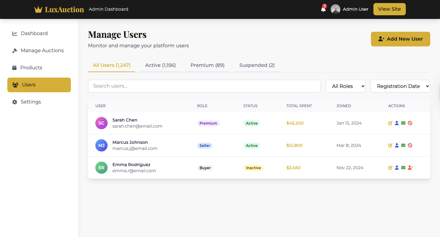View Marcus Johnson's profile icon
The width and height of the screenshot is (440, 237).
397,145
